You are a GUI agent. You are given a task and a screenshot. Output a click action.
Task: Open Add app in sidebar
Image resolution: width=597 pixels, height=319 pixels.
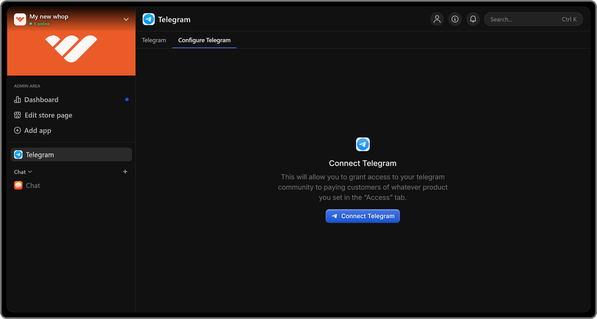[x=38, y=131]
